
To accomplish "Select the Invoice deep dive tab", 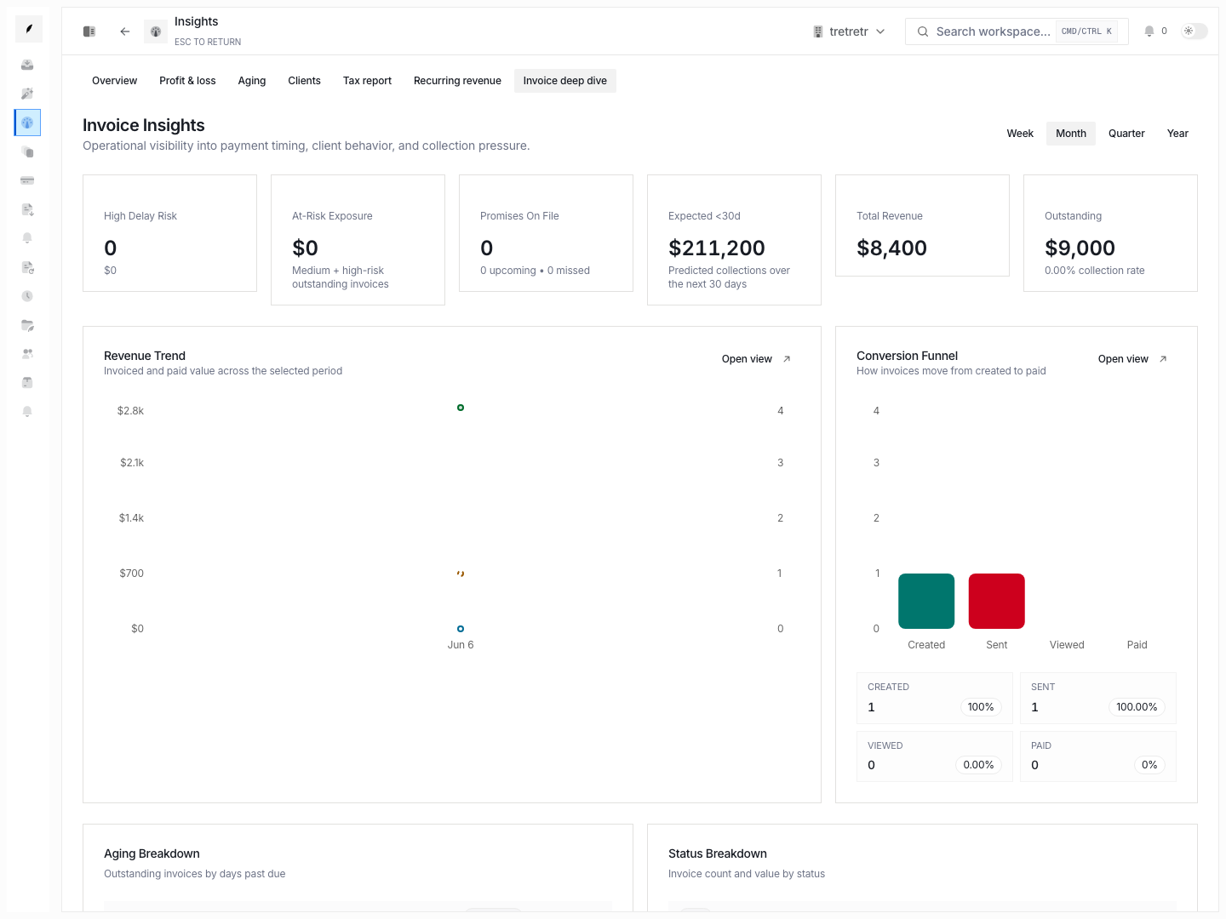I will click(x=565, y=81).
